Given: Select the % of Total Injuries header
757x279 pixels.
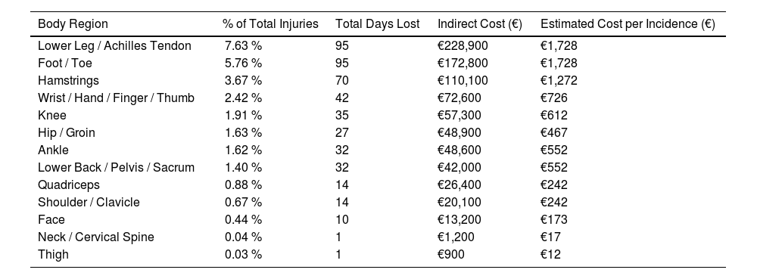Looking at the screenshot, I should (270, 24).
